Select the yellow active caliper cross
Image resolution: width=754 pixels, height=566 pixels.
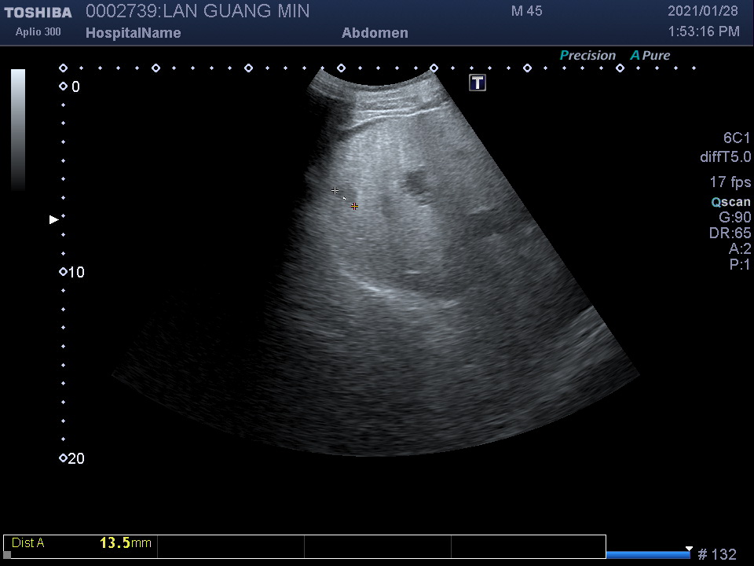tap(355, 206)
